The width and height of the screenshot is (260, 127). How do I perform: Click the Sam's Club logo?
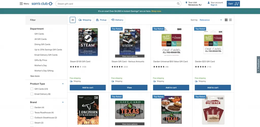(42, 4)
